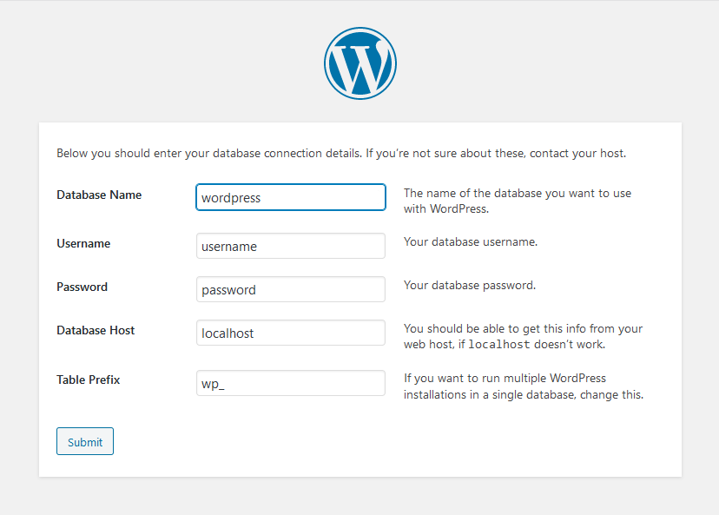The width and height of the screenshot is (719, 515).
Task: Click the Username label
Action: pyautogui.click(x=83, y=243)
